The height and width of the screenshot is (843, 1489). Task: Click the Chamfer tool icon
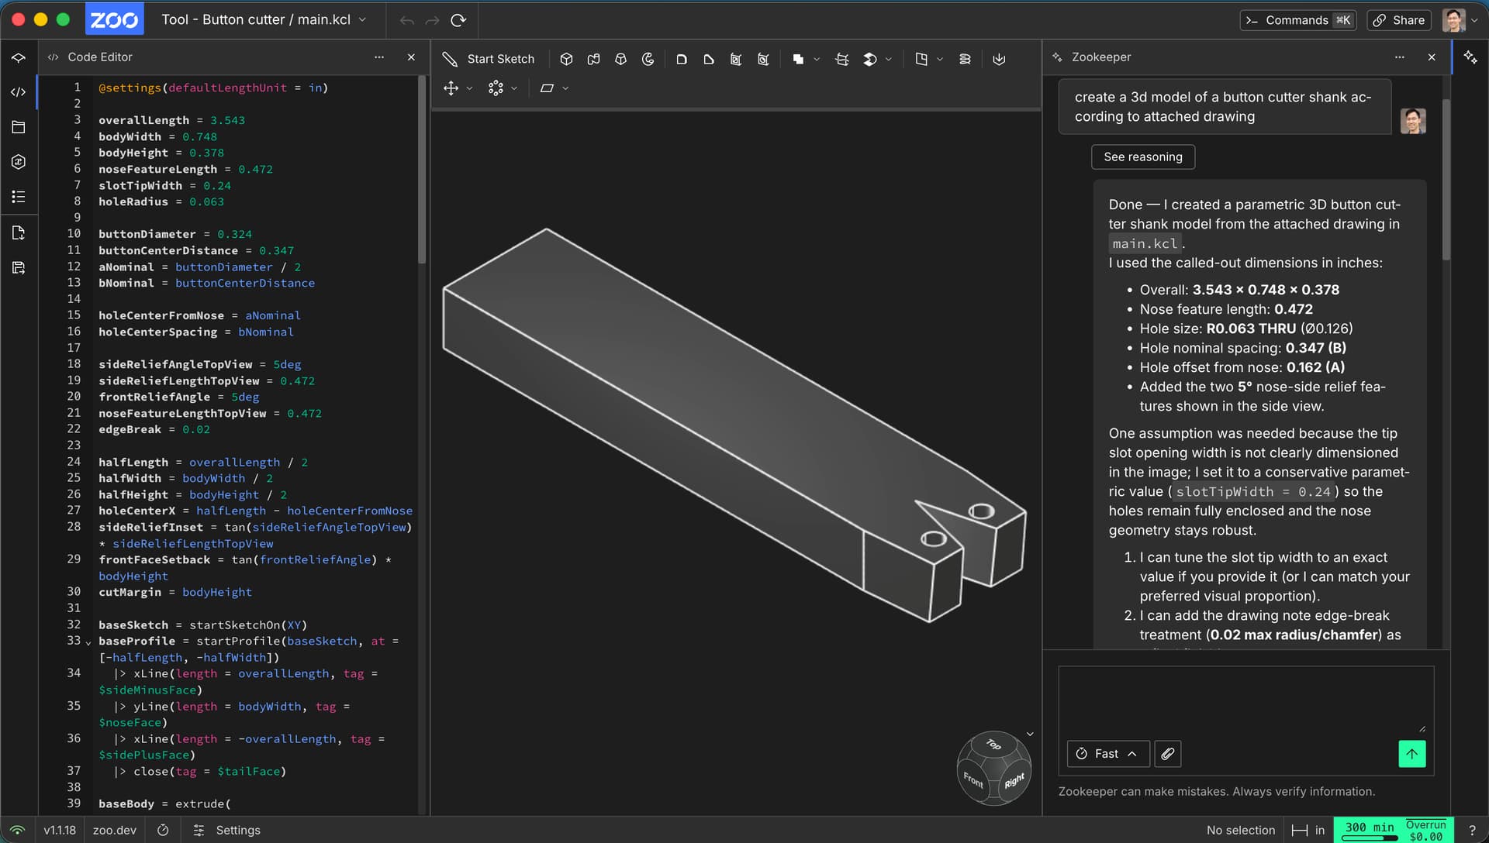click(708, 59)
